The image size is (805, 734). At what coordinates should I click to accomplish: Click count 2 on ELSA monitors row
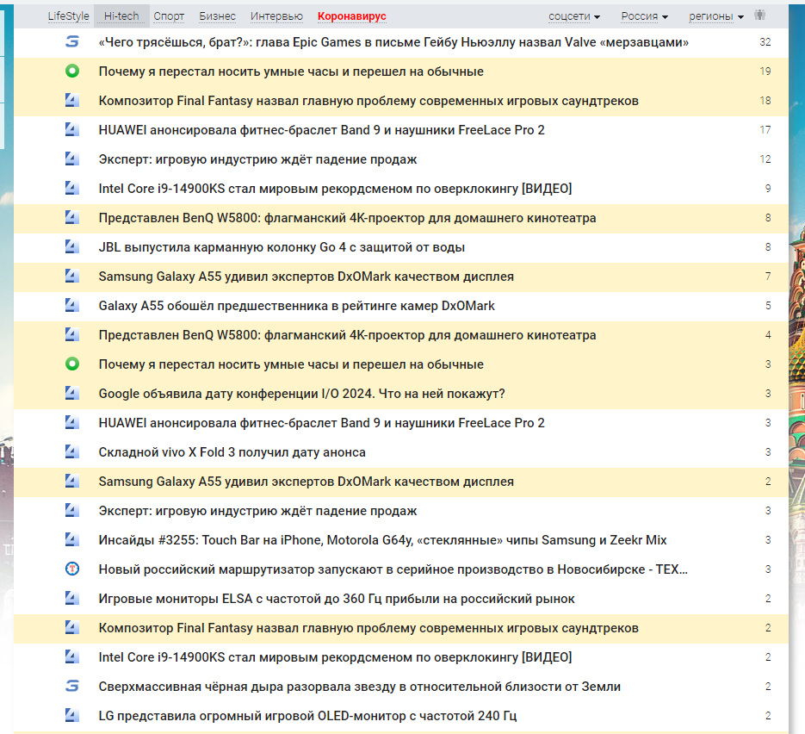(x=768, y=599)
